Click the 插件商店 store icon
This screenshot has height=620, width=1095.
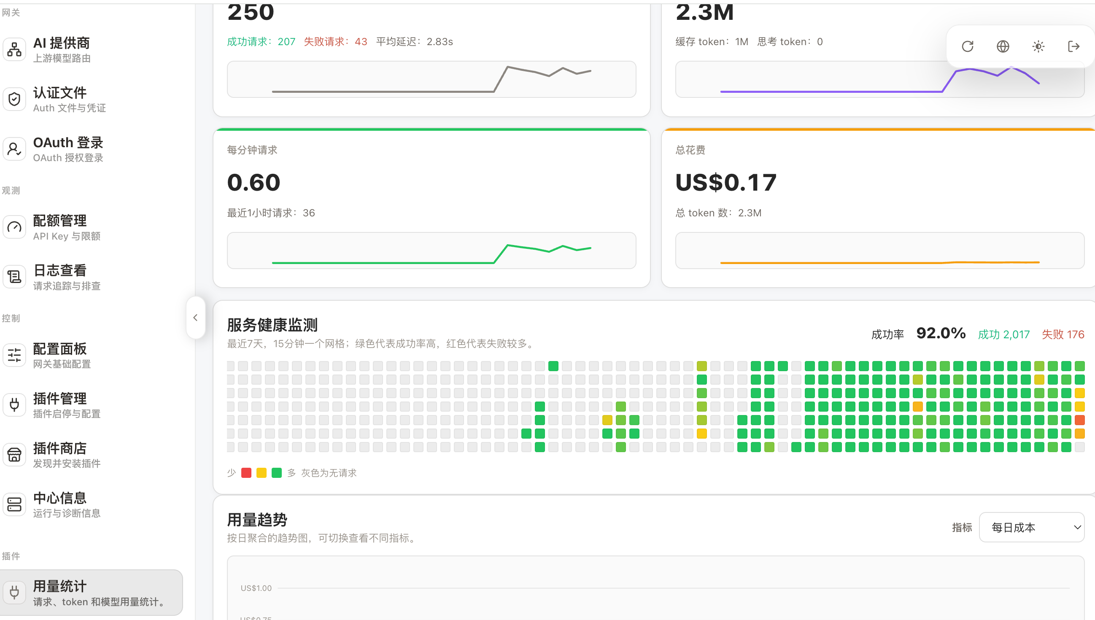14,455
